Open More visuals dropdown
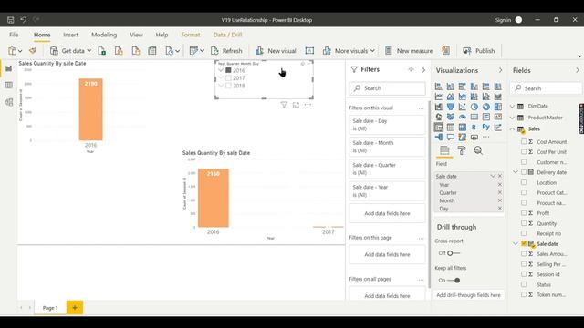The height and width of the screenshot is (328, 584). (x=372, y=51)
